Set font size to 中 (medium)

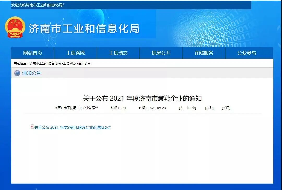[187, 108]
